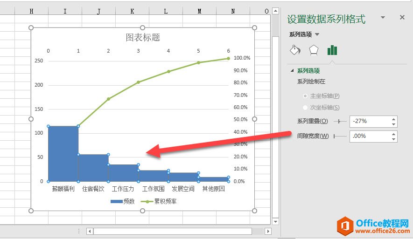Viewport: 413px width, 239px height.
Task: Open the Fill & Line paint bucket tab
Action: [295, 50]
